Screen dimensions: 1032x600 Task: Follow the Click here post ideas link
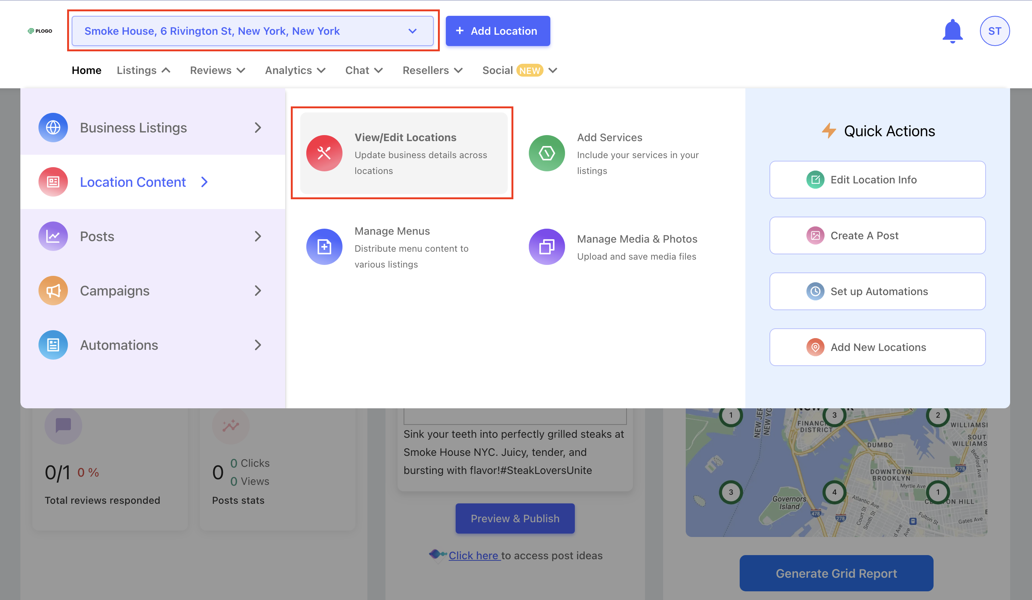tap(474, 555)
